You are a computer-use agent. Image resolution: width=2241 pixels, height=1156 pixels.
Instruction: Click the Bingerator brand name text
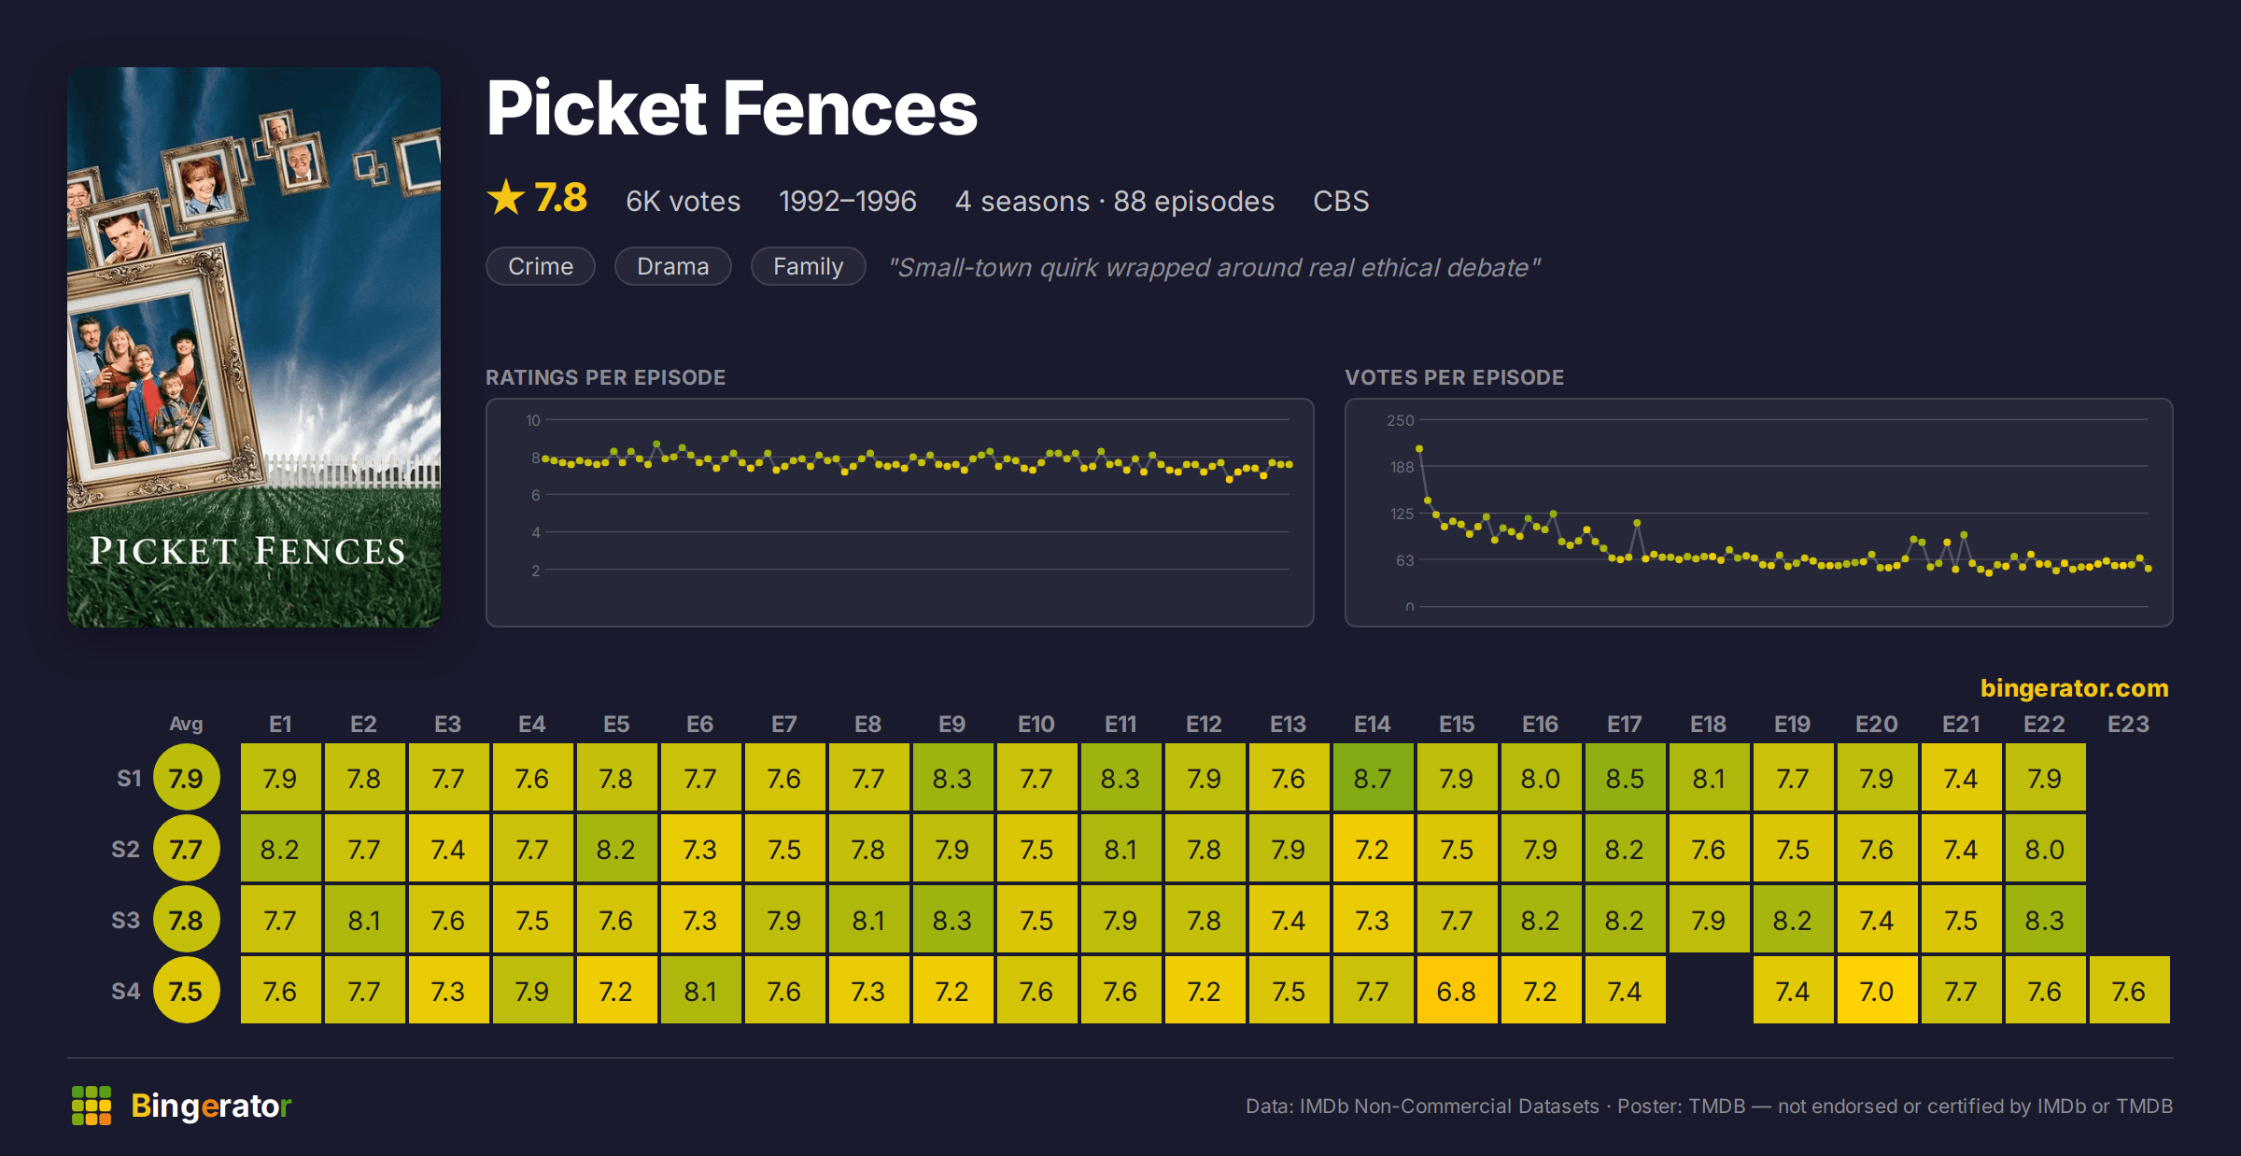tap(211, 1106)
